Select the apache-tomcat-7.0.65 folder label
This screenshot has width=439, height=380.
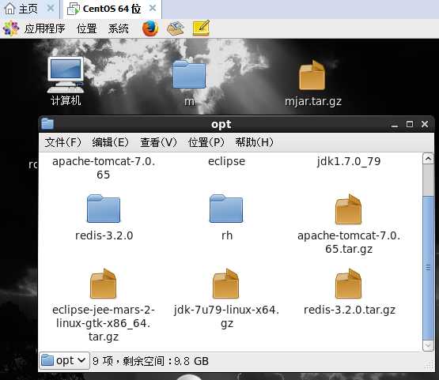pos(104,168)
